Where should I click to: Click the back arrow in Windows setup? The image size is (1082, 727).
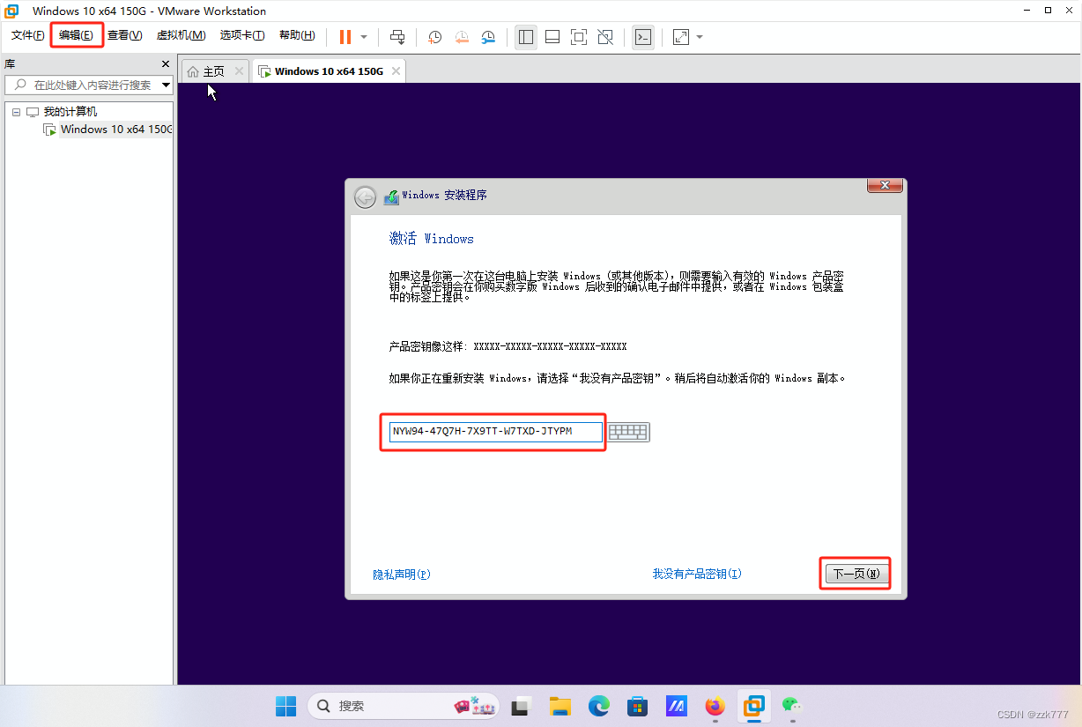click(x=365, y=197)
